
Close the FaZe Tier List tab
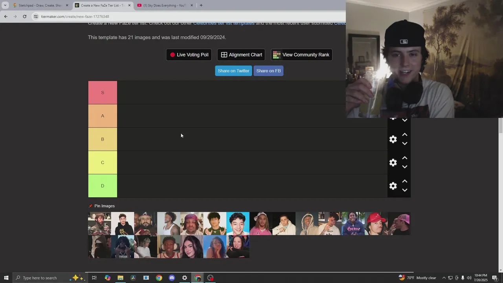tap(129, 6)
